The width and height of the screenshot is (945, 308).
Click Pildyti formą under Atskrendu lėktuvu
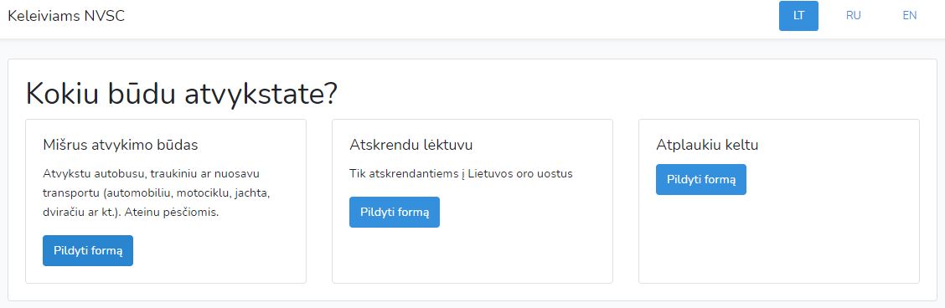(395, 212)
